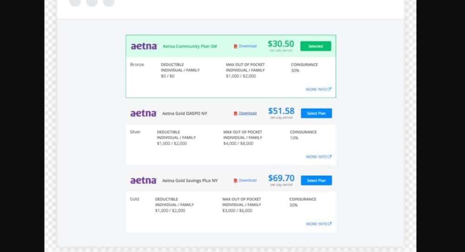Select Plan for Aetna Gold OAEPO NY

(x=316, y=113)
